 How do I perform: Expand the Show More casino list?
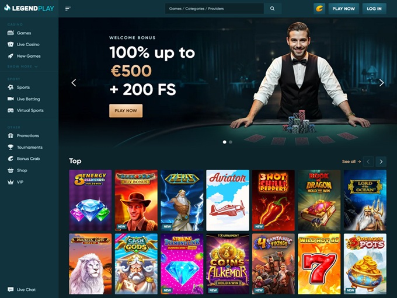pyautogui.click(x=23, y=66)
